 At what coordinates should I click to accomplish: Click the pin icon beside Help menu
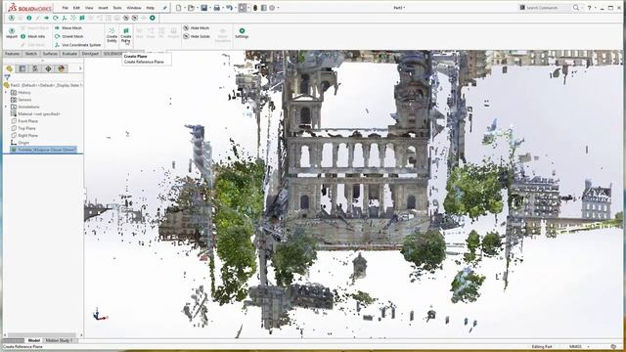(x=164, y=8)
